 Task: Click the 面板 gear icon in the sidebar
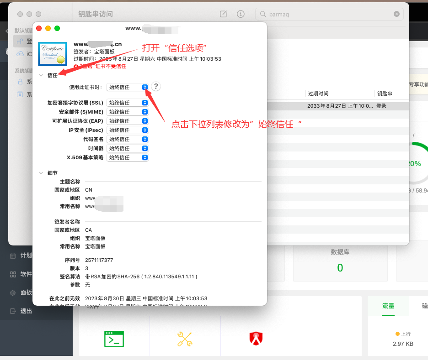click(x=13, y=293)
